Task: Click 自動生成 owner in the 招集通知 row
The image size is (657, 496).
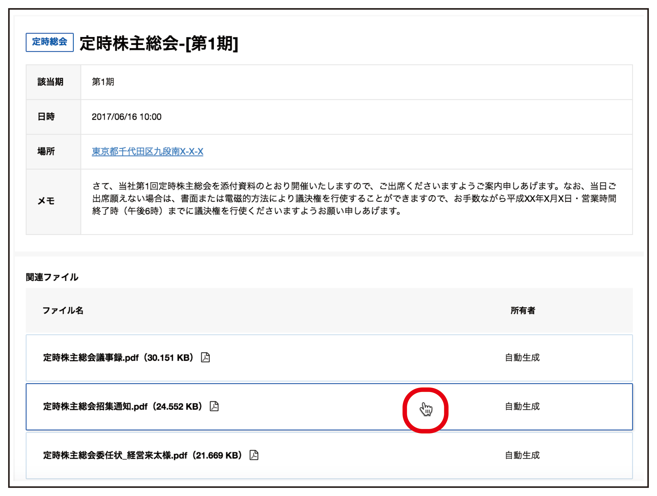Action: tap(522, 407)
